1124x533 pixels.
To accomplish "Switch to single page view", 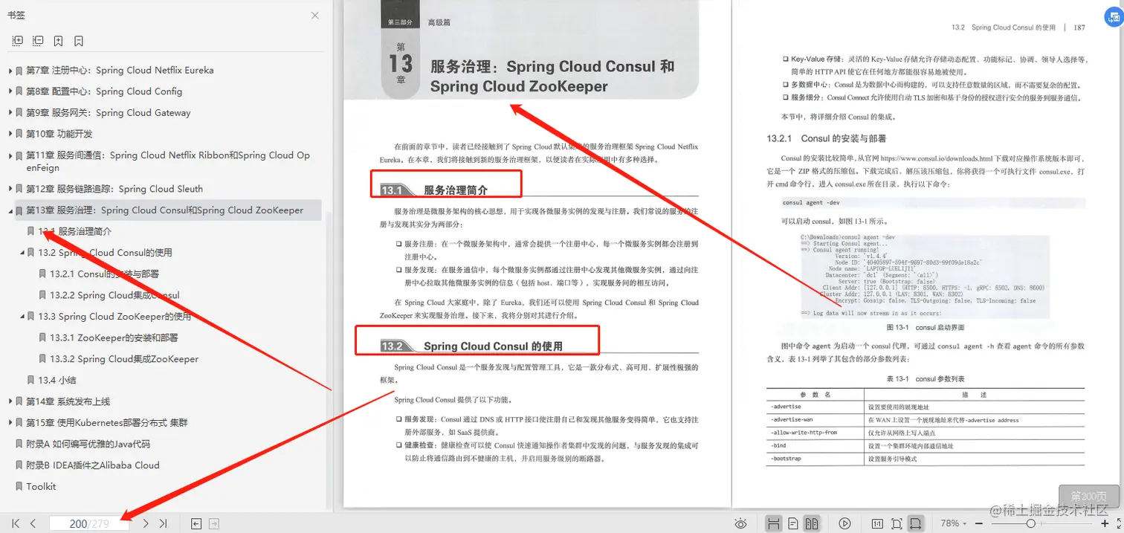I will 793,523.
